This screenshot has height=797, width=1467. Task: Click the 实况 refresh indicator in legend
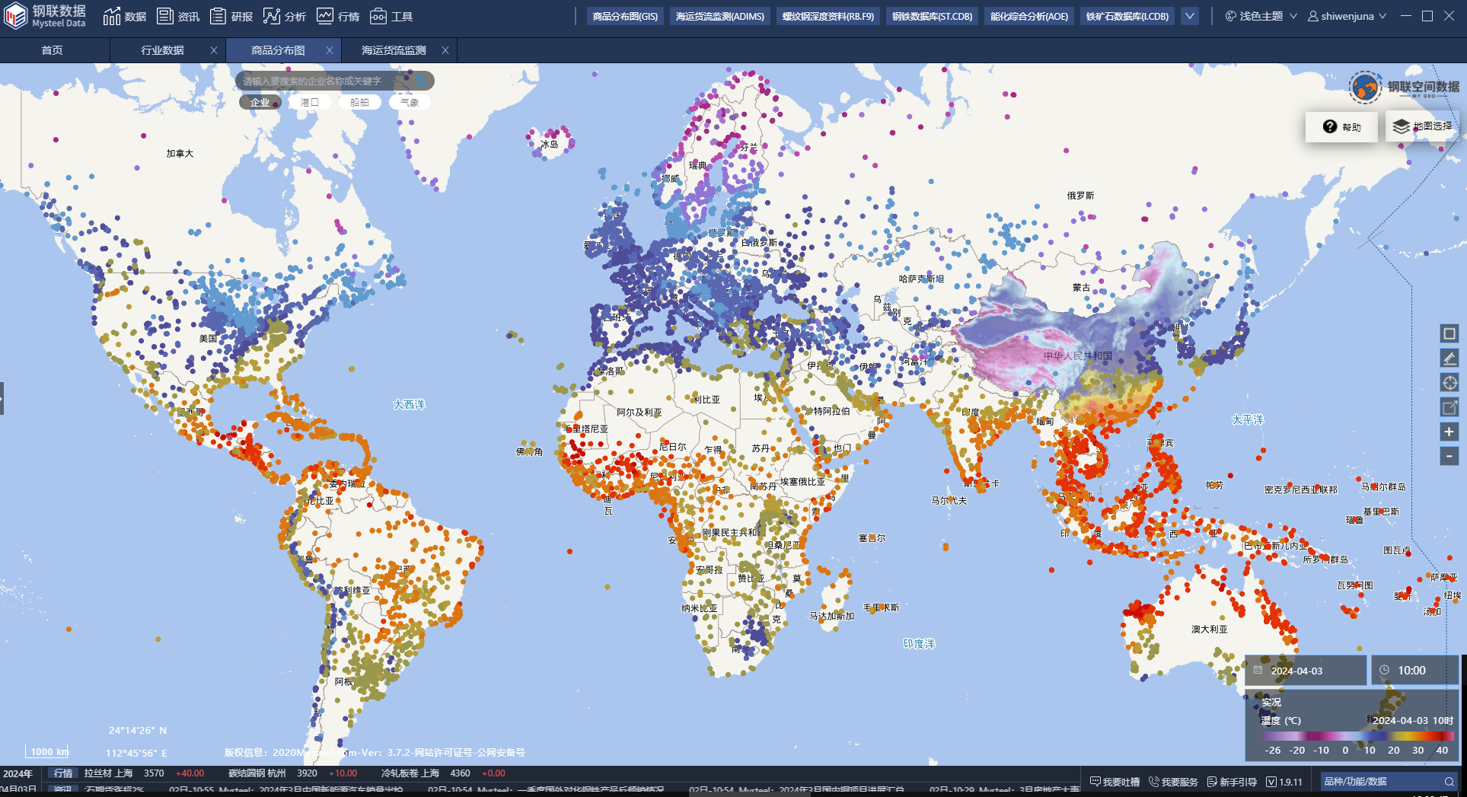[1271, 702]
